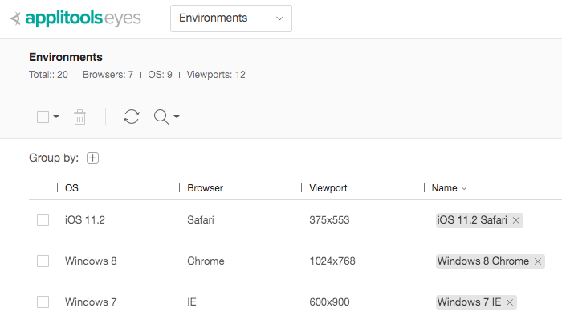
Task: Expand the search options arrow
Action: (x=177, y=117)
